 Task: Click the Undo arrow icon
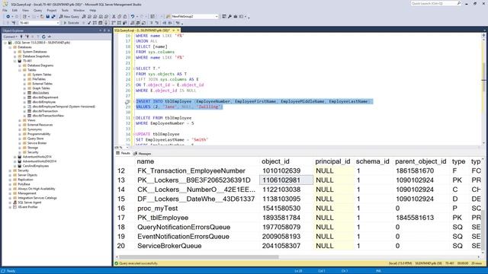point(132,17)
